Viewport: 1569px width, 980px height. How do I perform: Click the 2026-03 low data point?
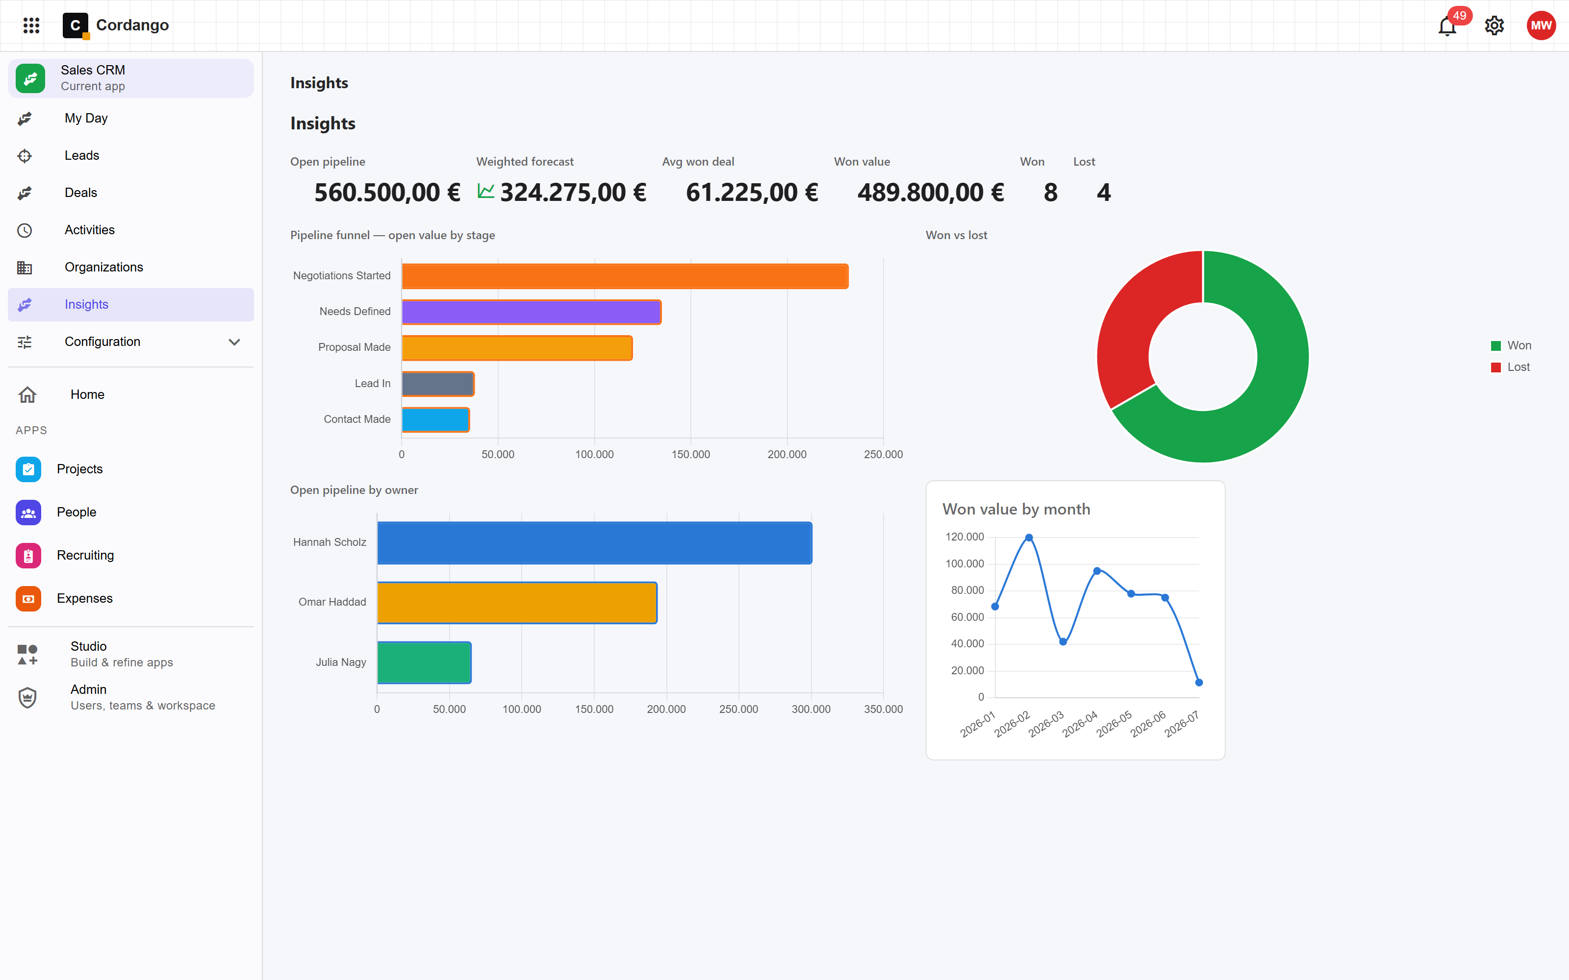(x=1063, y=642)
